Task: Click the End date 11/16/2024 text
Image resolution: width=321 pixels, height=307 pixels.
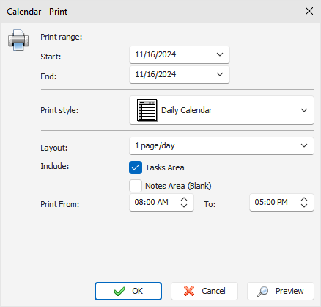Action: point(155,74)
